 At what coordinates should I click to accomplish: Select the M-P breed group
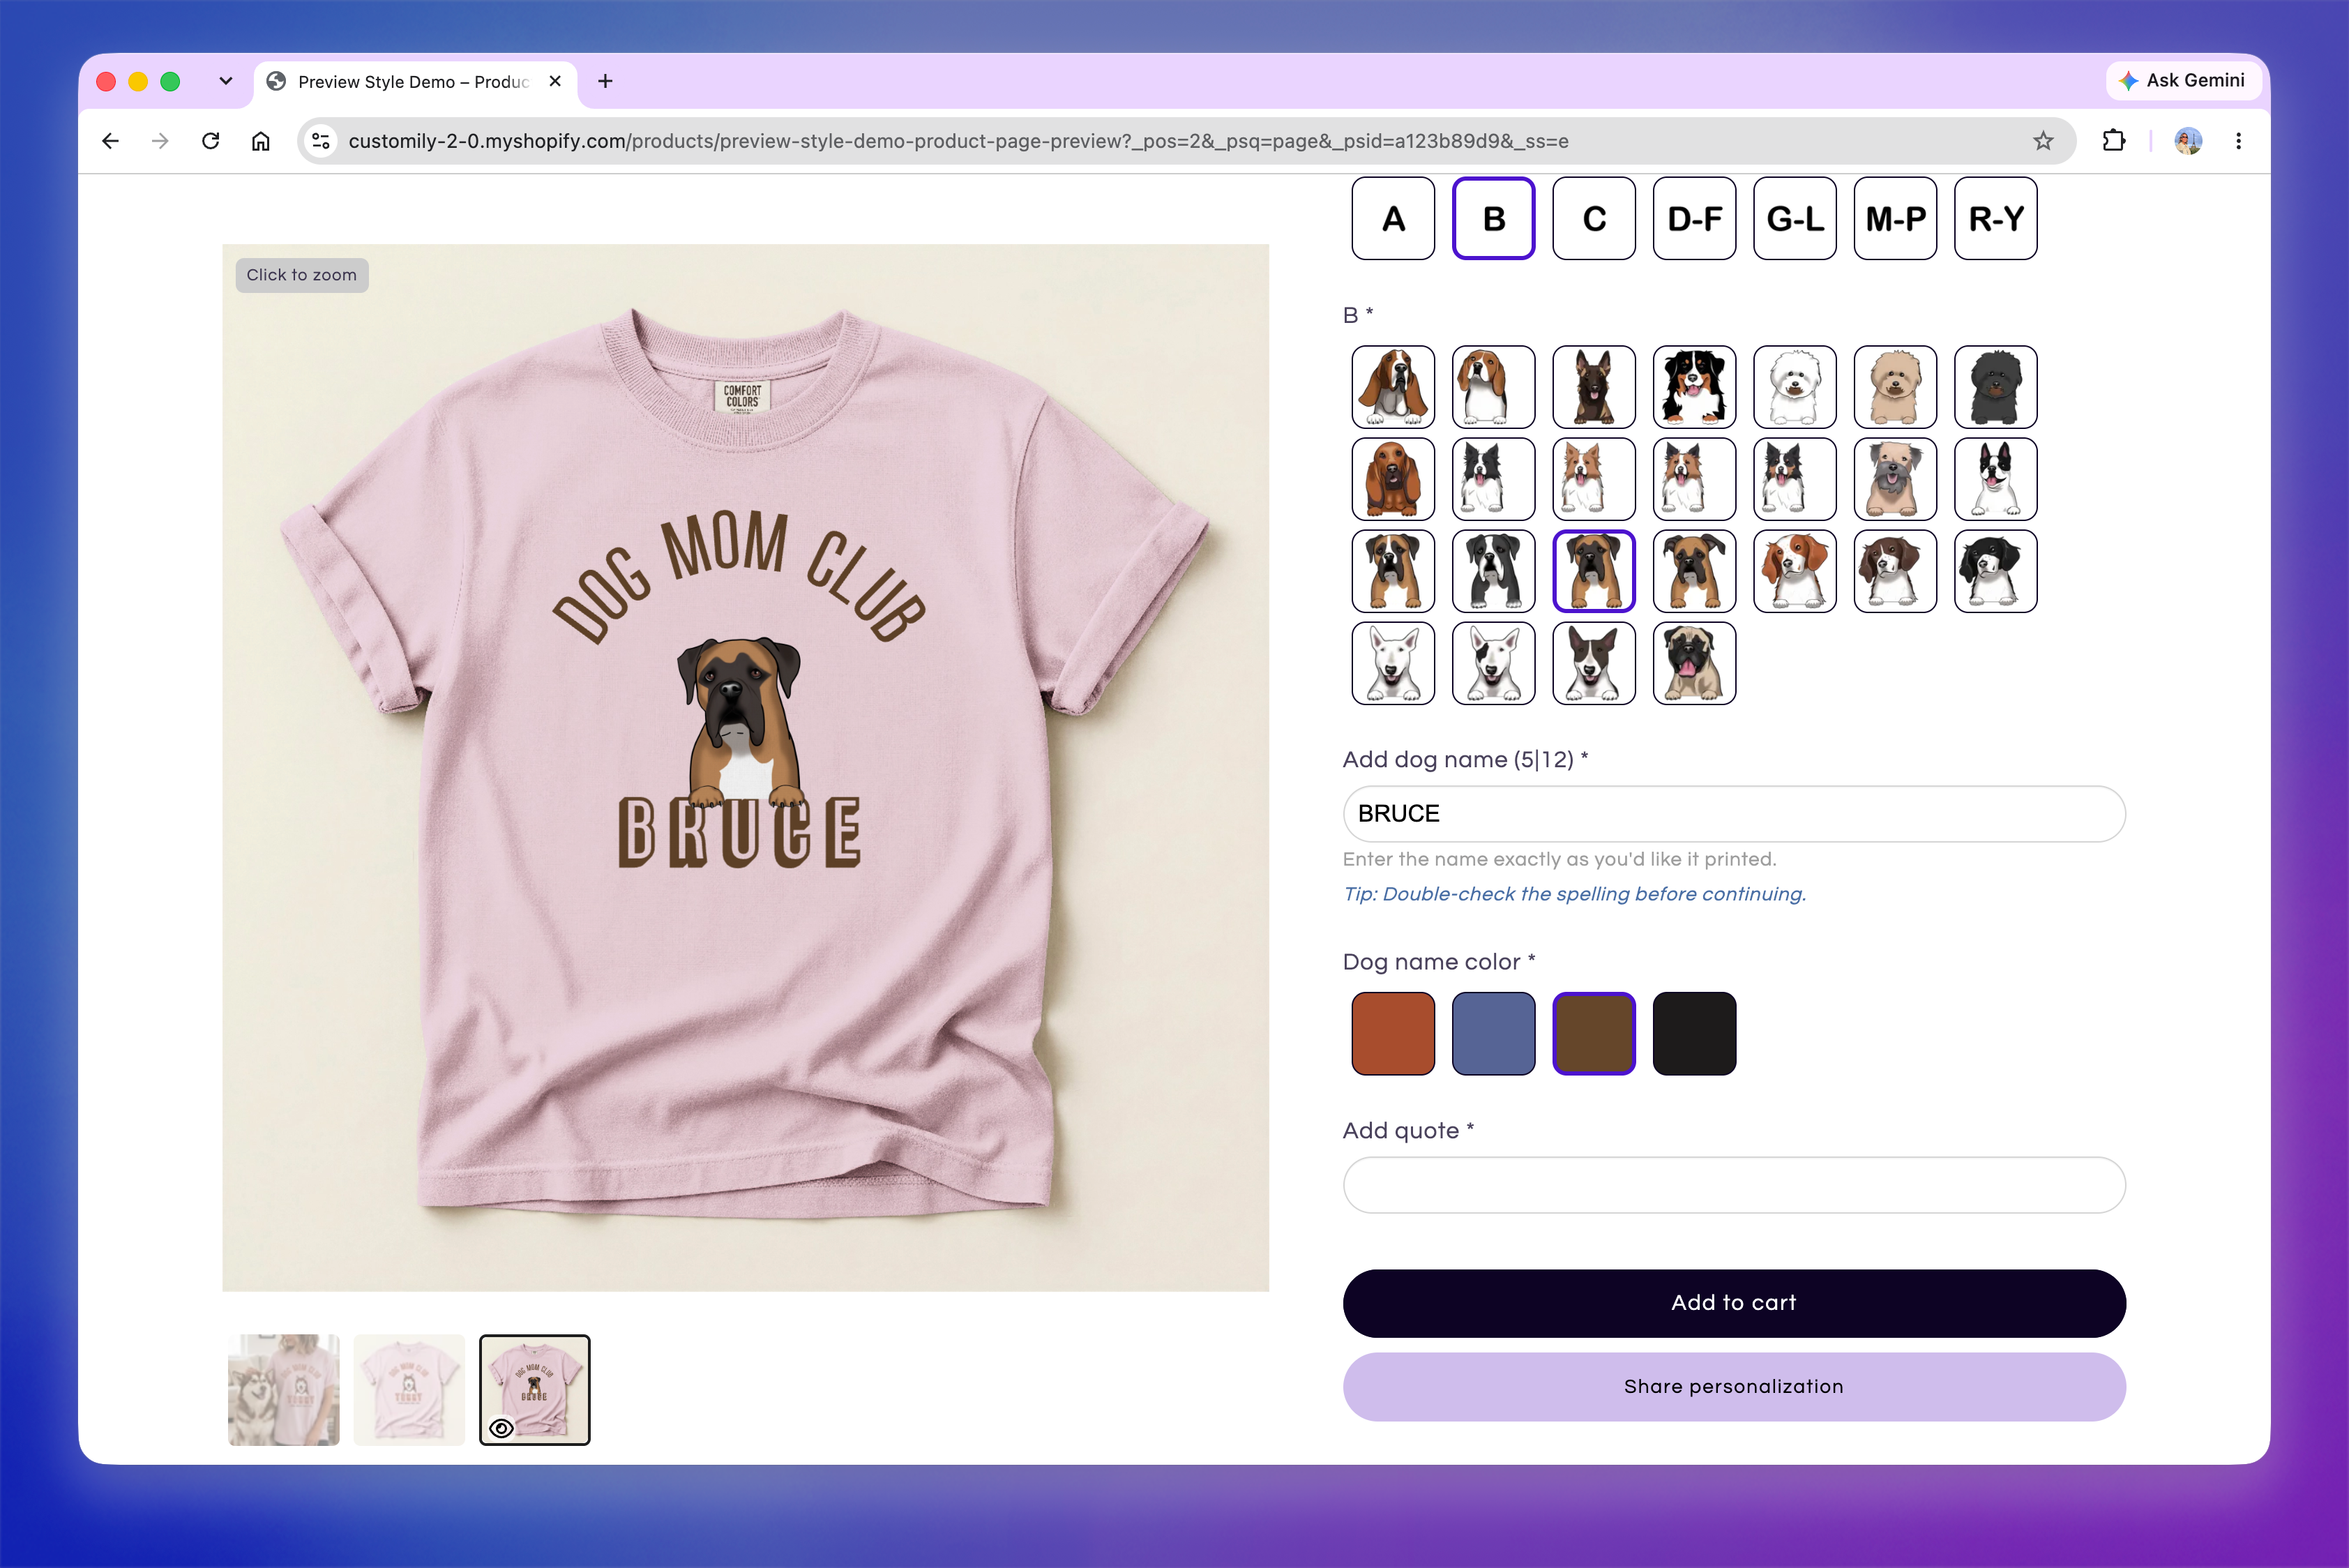[x=1895, y=218]
